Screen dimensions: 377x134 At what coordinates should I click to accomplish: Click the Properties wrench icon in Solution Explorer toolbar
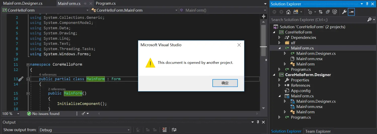tap(344, 12)
